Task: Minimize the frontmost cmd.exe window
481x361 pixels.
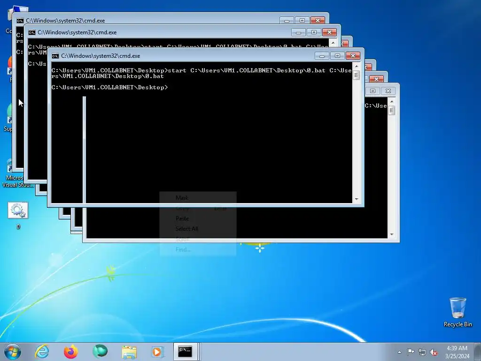Action: 322,56
